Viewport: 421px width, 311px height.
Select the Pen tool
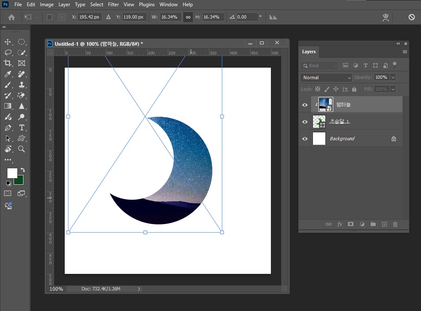[8, 128]
